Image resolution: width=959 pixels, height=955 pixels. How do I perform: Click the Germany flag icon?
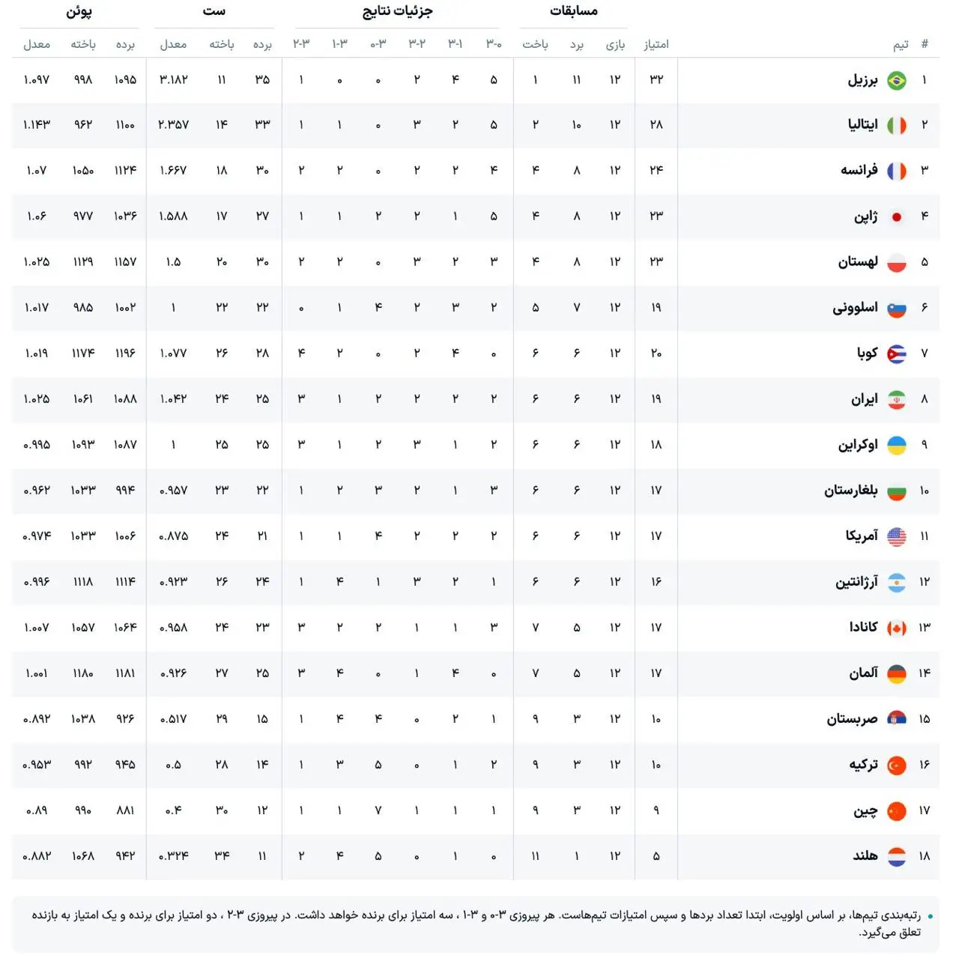(x=897, y=674)
